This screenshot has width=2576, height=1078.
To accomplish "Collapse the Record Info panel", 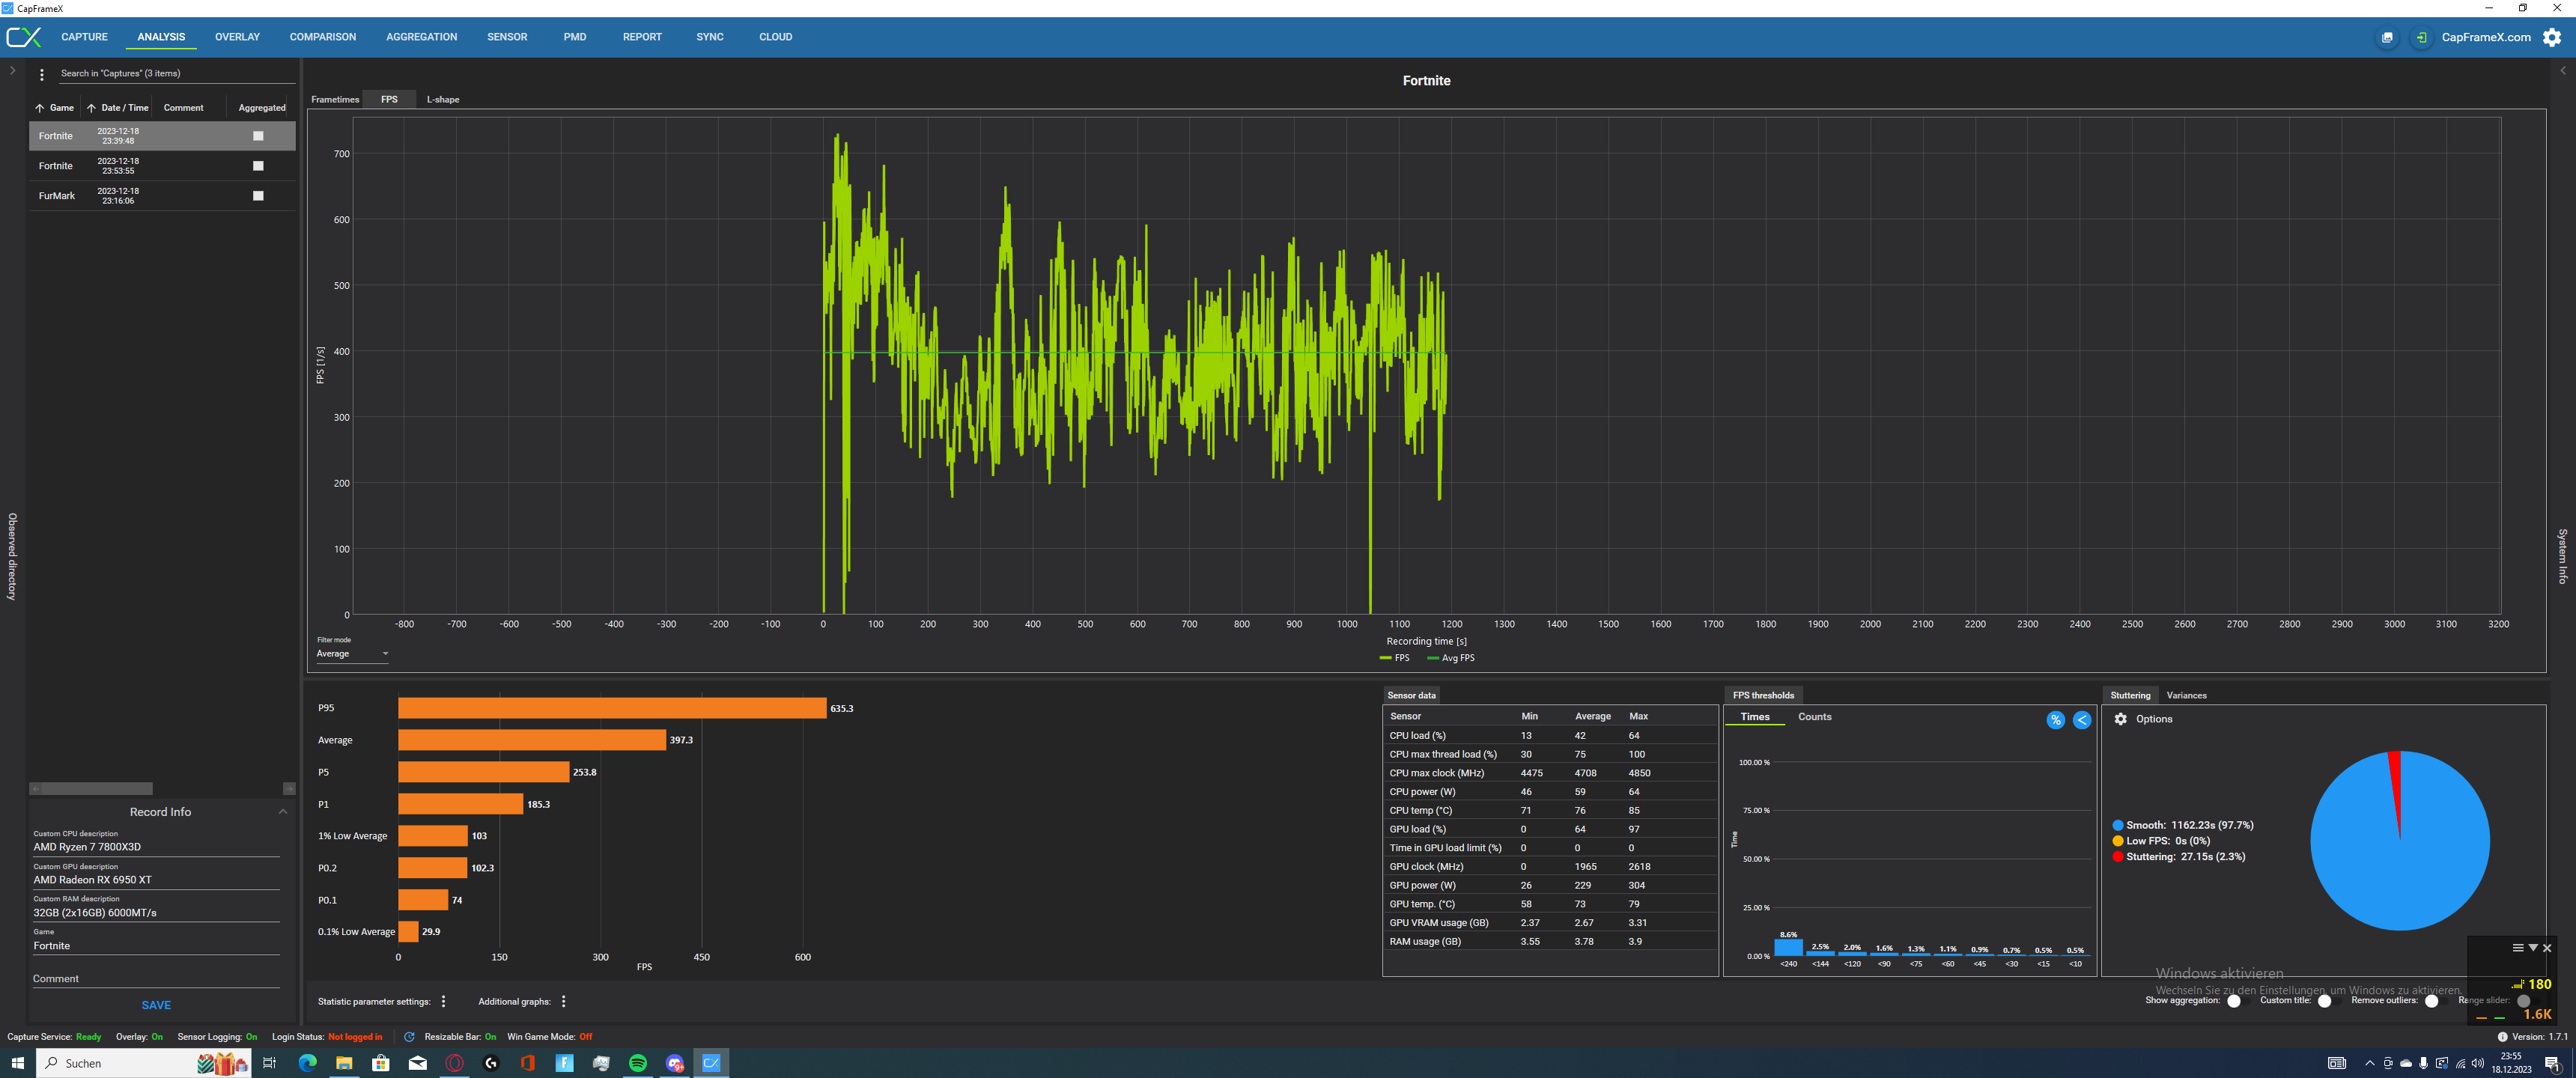I will 283,812.
